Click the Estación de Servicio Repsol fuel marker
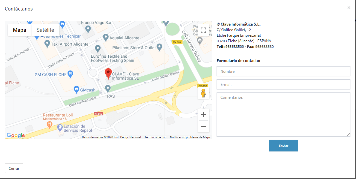 click(60, 128)
